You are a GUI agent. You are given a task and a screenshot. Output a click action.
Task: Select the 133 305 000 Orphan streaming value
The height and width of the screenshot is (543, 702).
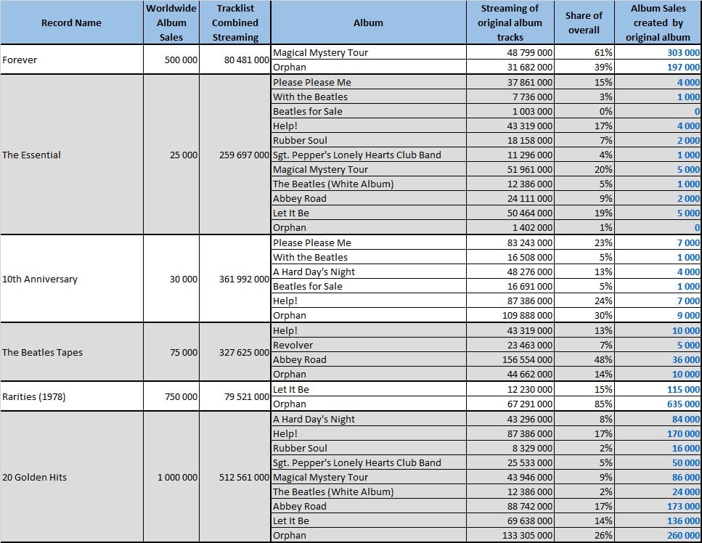[x=510, y=535]
